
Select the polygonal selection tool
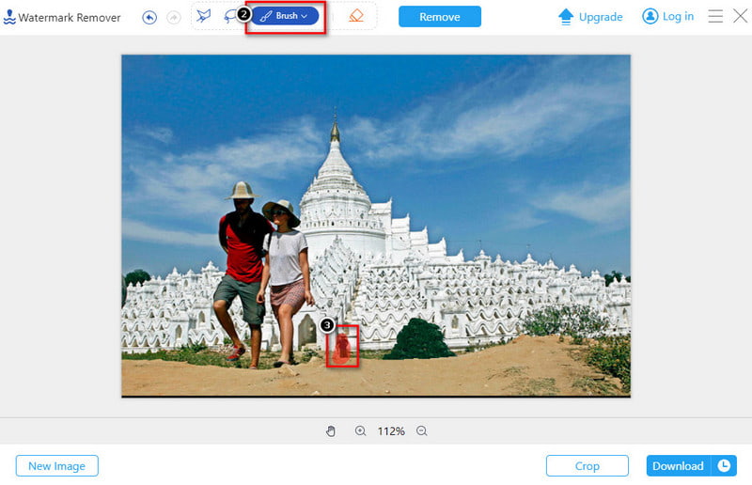click(204, 16)
